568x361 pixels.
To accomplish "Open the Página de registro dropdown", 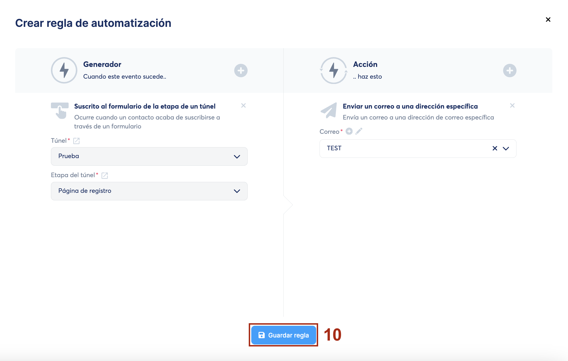I will point(149,191).
